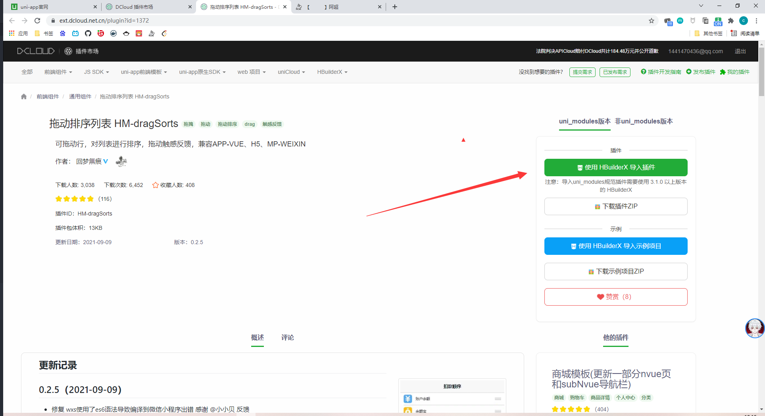Image resolution: width=765 pixels, height=416 pixels.
Task: Expand the HBuilderX dropdown menu
Action: [x=332, y=72]
